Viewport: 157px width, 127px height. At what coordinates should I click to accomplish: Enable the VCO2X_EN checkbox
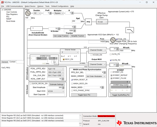click(91, 55)
